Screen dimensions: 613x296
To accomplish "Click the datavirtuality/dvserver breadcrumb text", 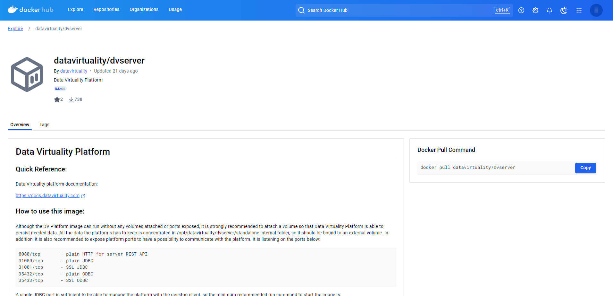I will [x=59, y=29].
